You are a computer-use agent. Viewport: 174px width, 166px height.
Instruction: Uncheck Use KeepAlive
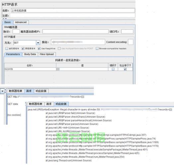coord(39,48)
